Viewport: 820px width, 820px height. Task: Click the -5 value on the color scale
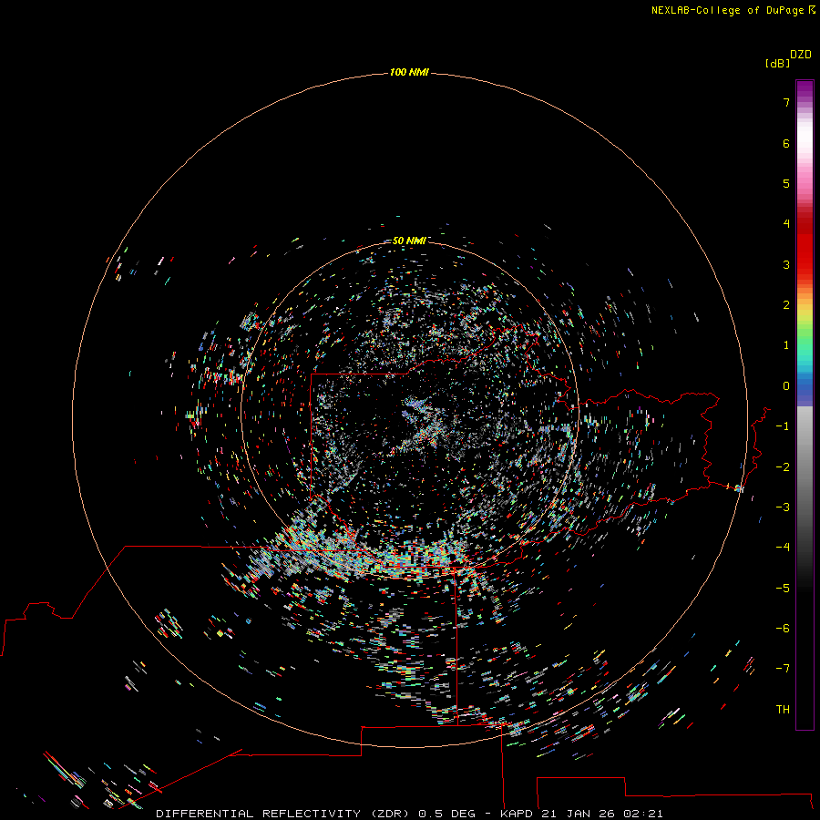coord(783,589)
